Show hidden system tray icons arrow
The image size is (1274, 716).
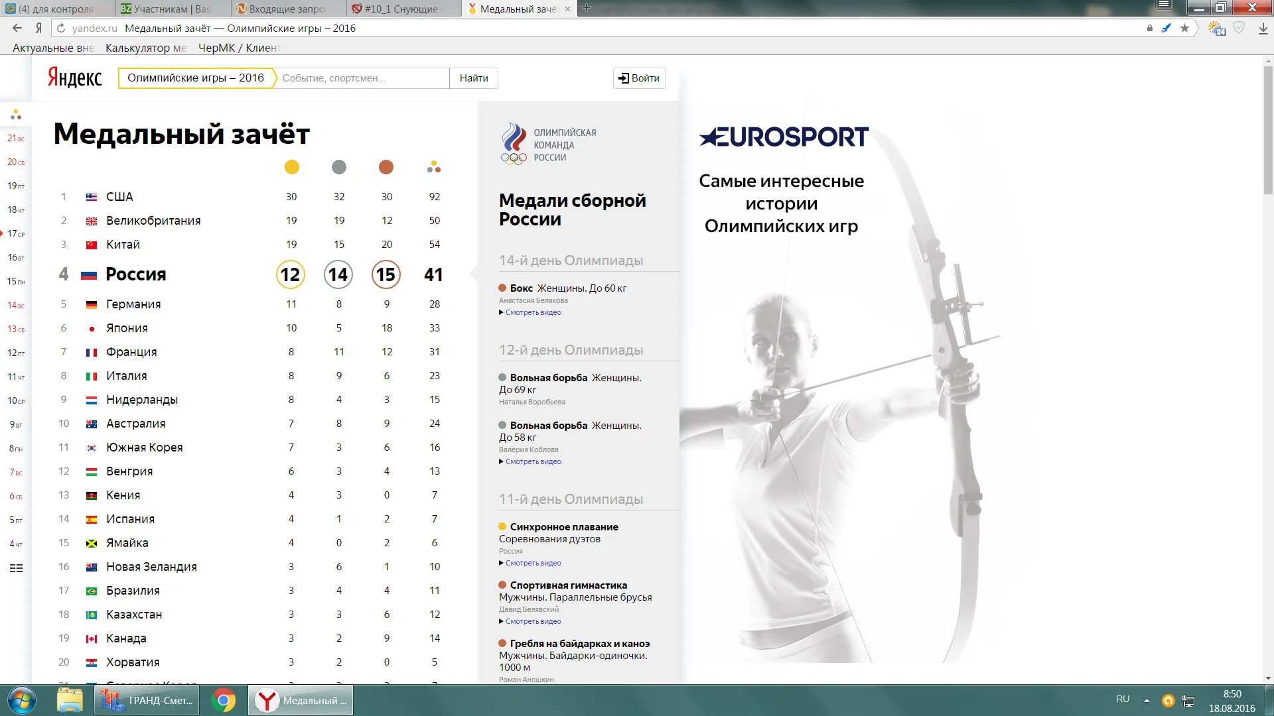point(1147,700)
